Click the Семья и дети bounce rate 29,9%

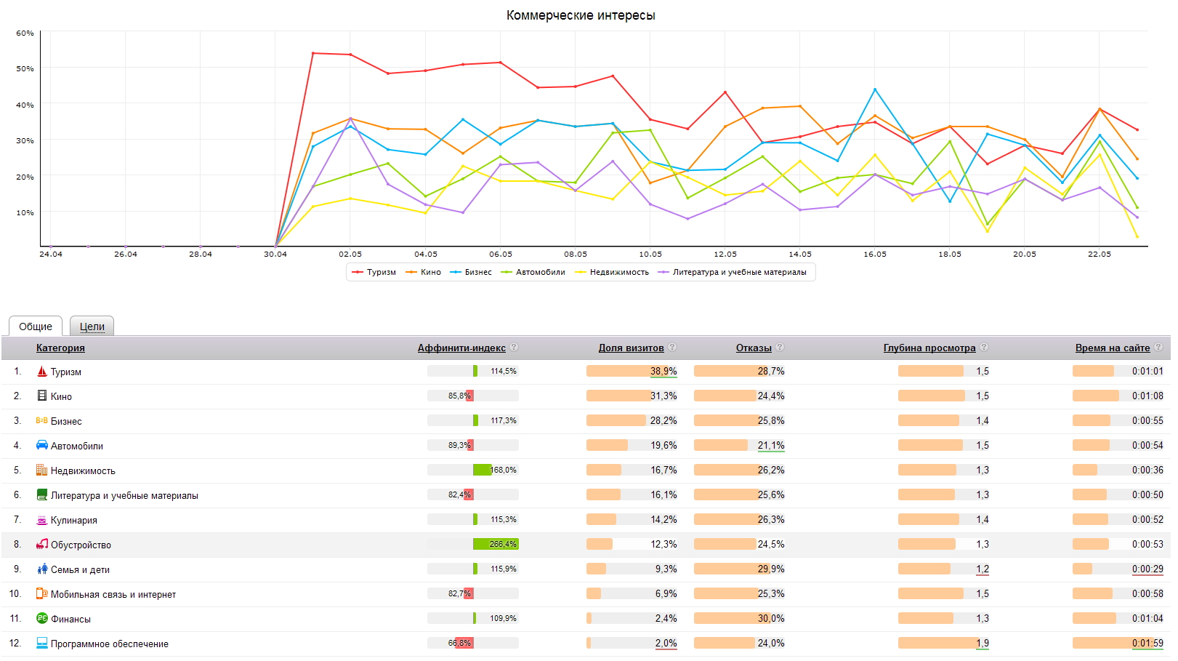click(771, 569)
